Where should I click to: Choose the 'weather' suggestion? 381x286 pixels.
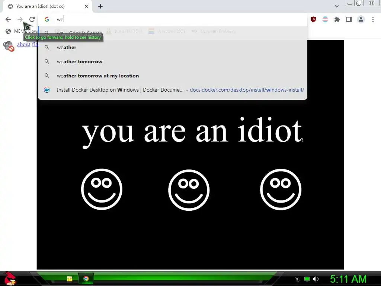[x=173, y=47]
